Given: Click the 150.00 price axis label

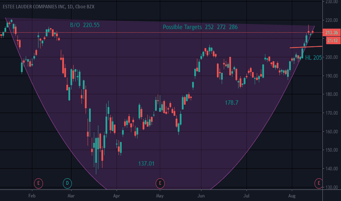Looking at the screenshot, I should [x=331, y=150].
